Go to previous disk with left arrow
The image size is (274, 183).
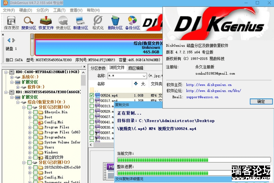[x=9, y=40]
